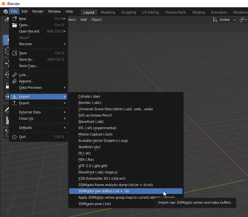Click the Quit power icon
248x217 pixels.
point(15,137)
